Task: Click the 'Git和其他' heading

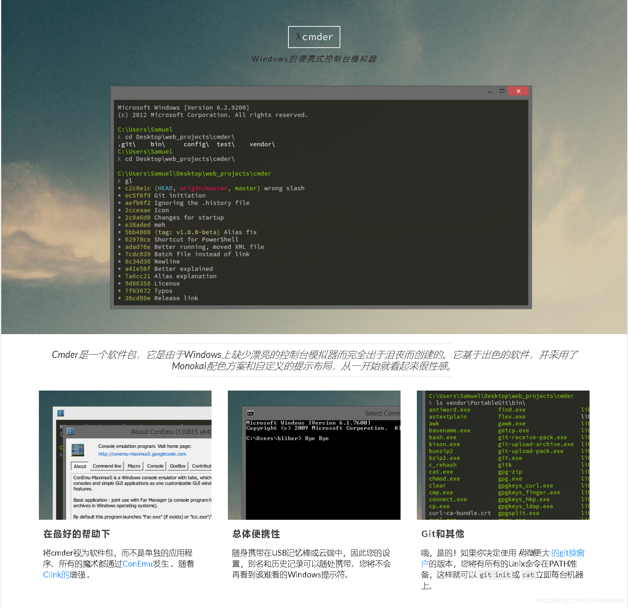Action: [x=443, y=534]
